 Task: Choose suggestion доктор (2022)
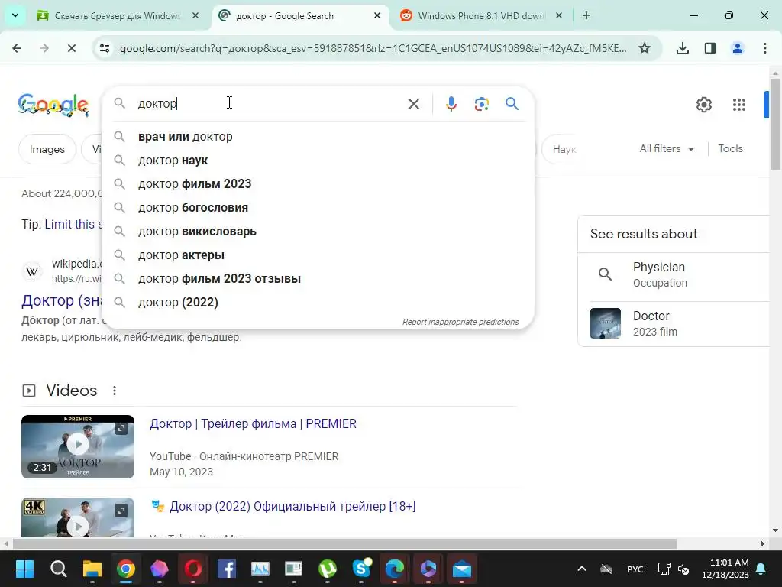318,303
